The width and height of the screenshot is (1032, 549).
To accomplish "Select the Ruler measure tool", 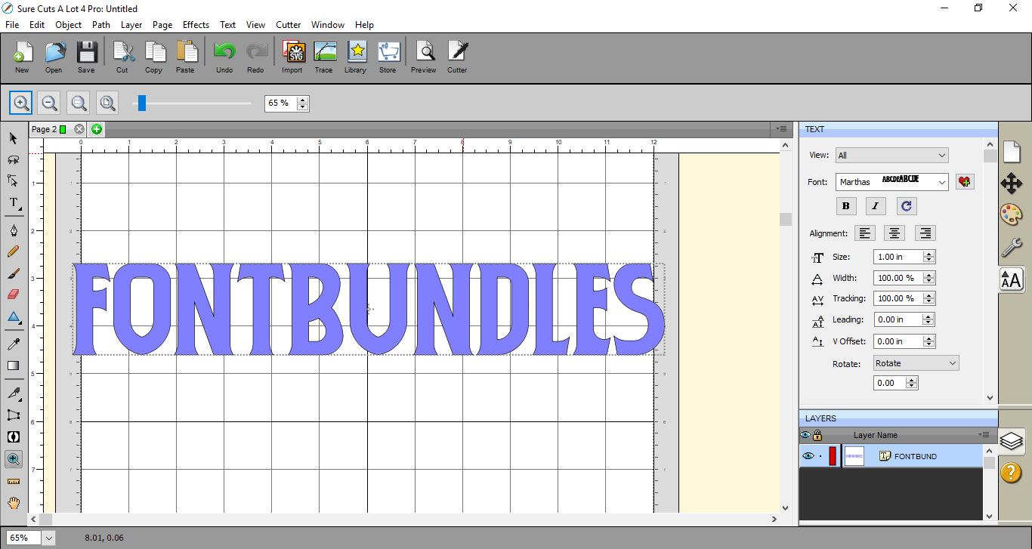I will (x=13, y=481).
